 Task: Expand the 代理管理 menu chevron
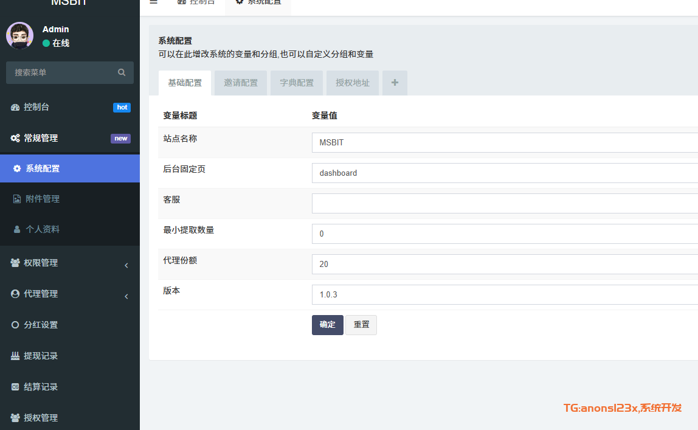tap(126, 296)
